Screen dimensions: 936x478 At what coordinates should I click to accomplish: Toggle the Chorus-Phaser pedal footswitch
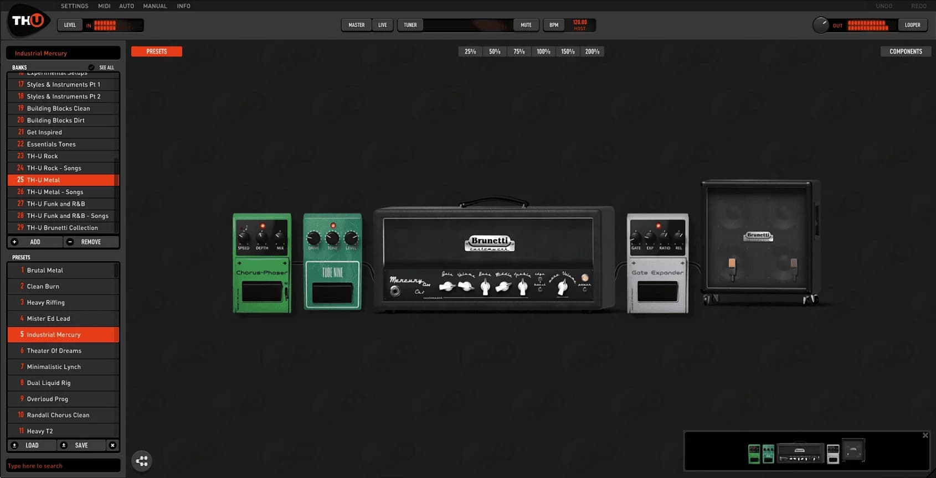[x=261, y=292]
